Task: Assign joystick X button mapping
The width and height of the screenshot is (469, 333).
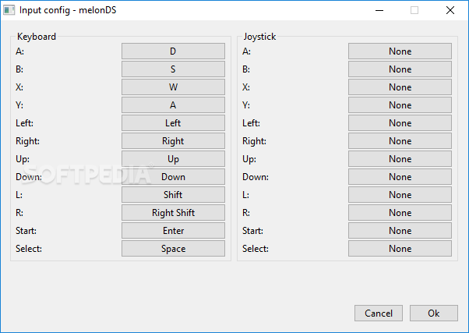Action: 400,87
